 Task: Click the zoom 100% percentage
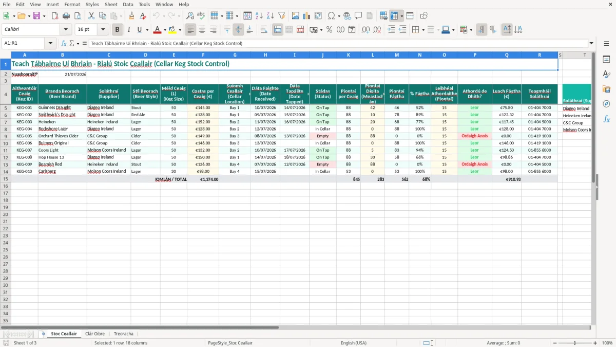point(607,343)
